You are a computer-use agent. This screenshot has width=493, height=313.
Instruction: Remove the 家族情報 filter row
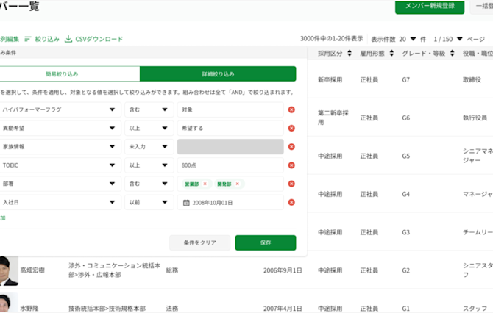[x=291, y=147]
